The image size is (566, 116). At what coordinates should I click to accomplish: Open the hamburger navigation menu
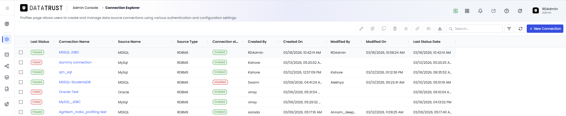7,8
